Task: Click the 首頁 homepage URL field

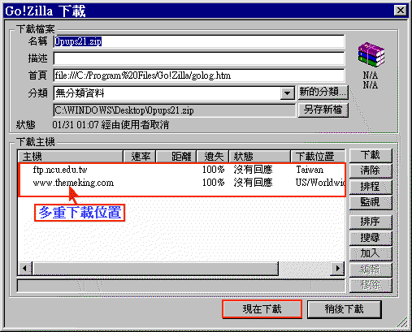Action: tap(199, 75)
